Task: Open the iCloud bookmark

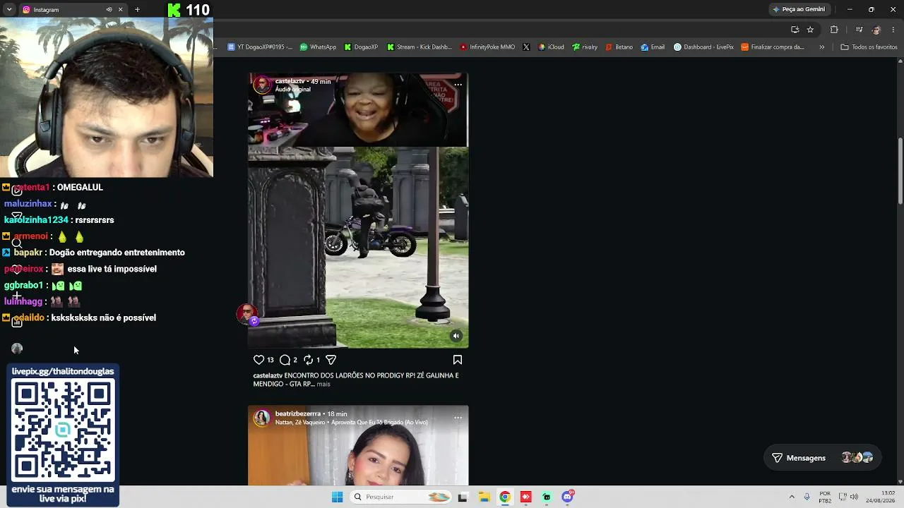Action: pyautogui.click(x=551, y=47)
